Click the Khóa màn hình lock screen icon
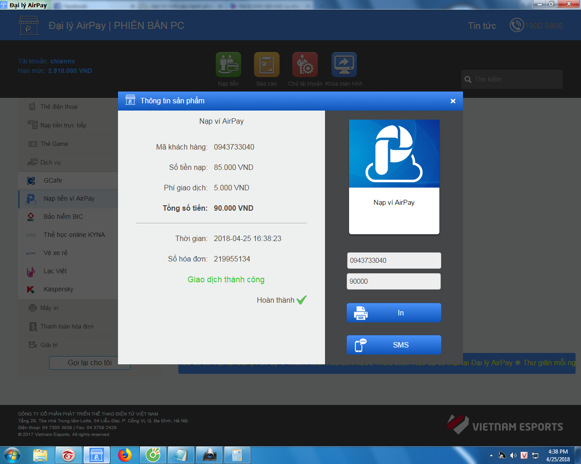581x464 pixels. point(344,65)
